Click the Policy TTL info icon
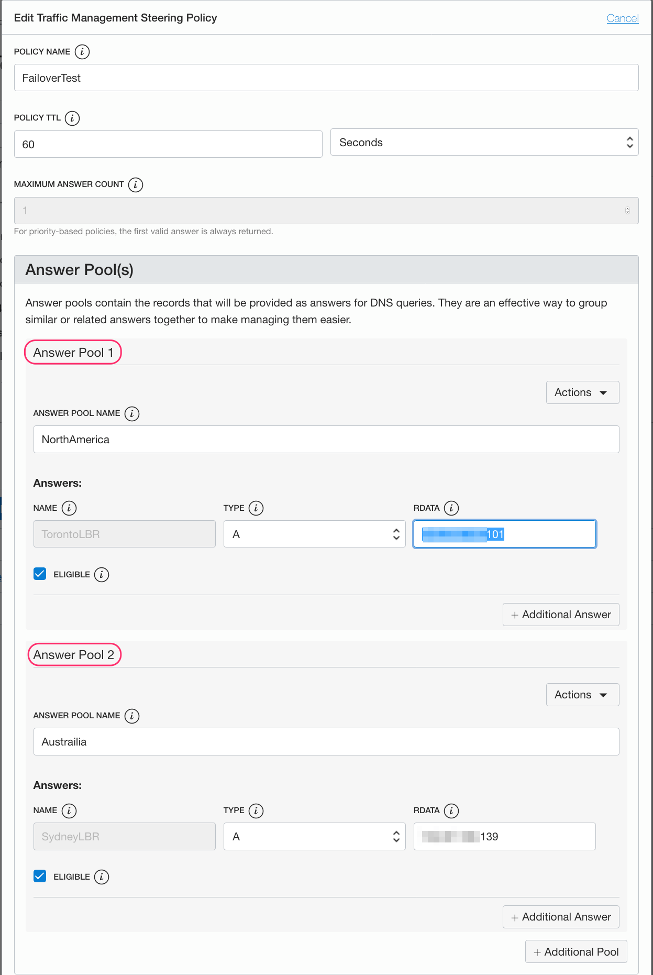The image size is (653, 975). (x=72, y=118)
